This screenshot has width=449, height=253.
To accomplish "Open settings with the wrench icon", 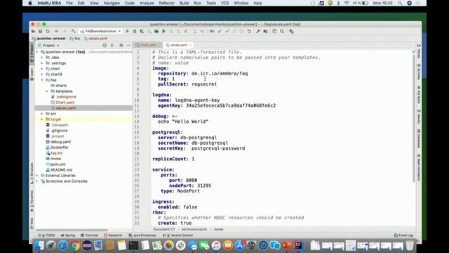I will point(258,31).
